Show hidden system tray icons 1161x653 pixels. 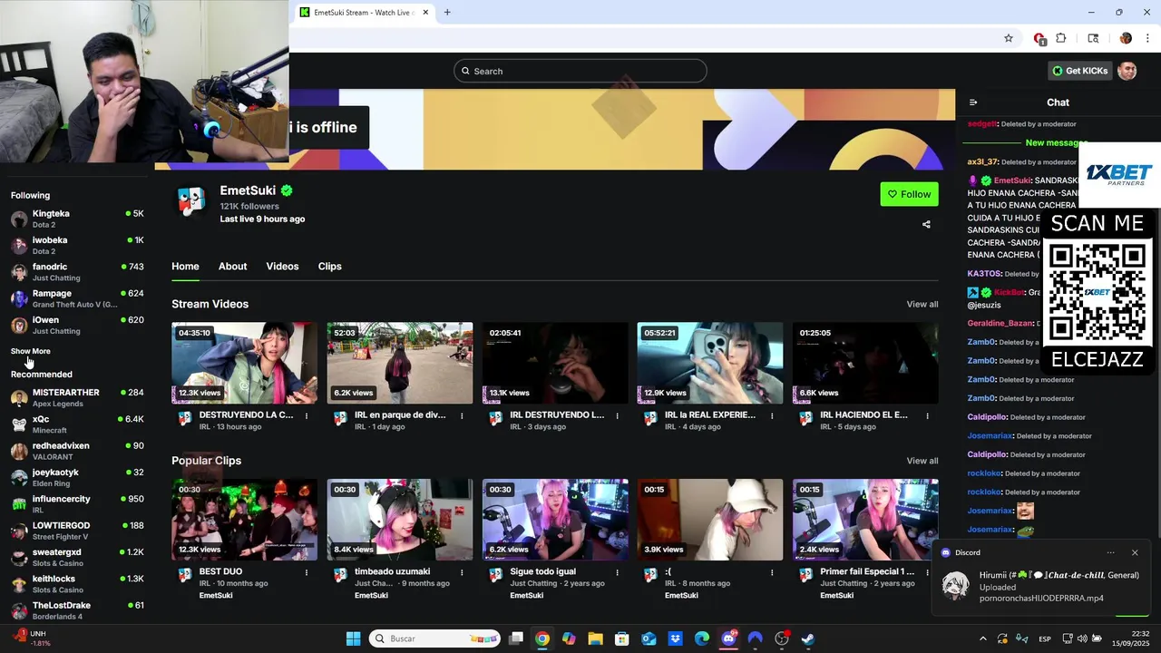click(x=982, y=638)
